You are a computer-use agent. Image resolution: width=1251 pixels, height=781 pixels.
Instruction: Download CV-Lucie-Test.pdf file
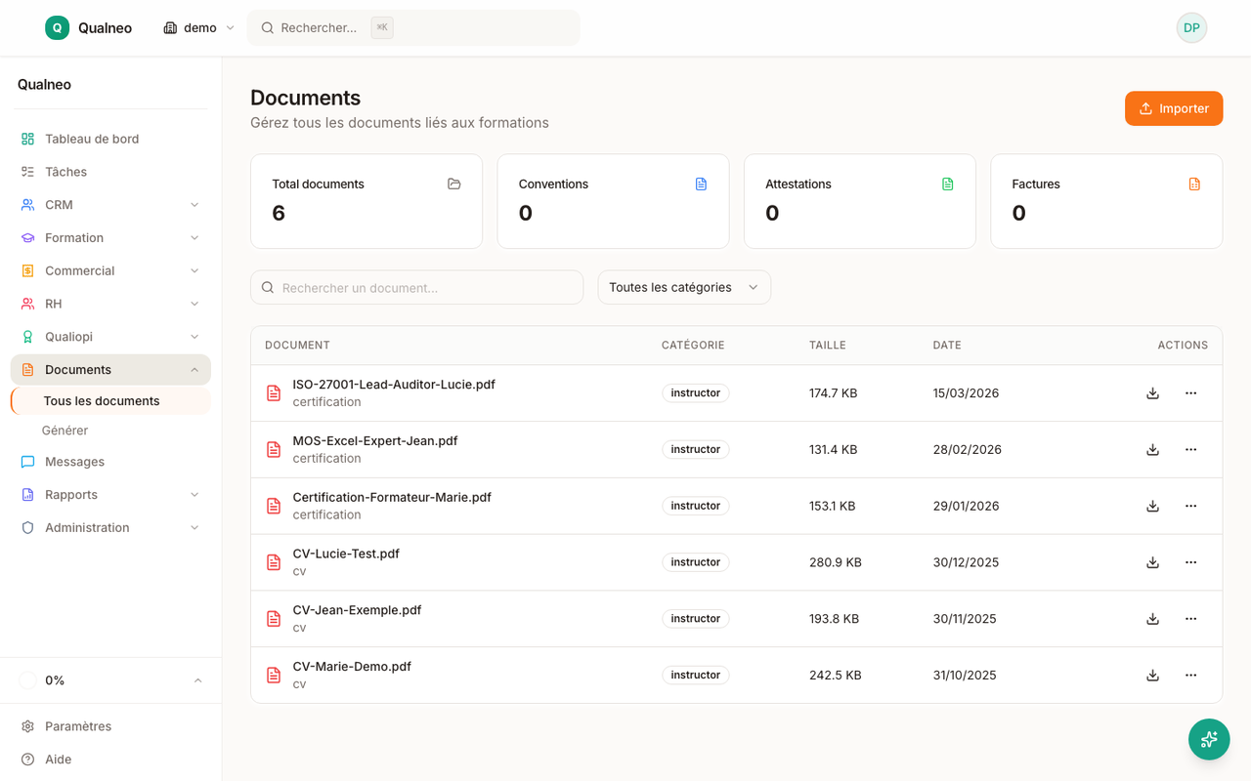(x=1152, y=562)
